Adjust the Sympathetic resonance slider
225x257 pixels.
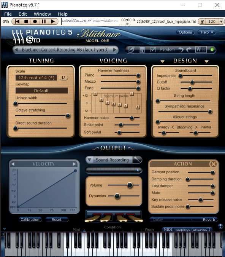[x=210, y=112]
